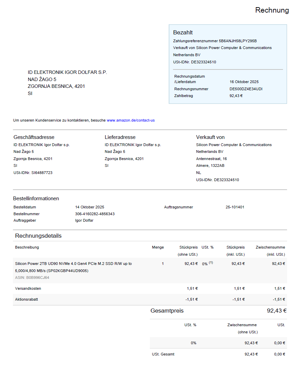Click the Zahlbetrag amount in paid box
Viewport: 300px width, 380px height.
(x=236, y=96)
